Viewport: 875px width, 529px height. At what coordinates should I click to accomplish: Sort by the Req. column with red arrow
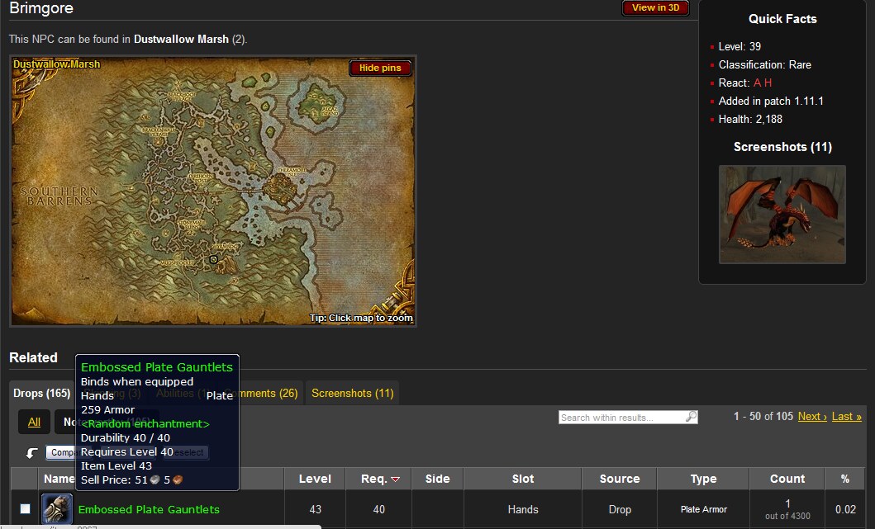click(x=380, y=479)
